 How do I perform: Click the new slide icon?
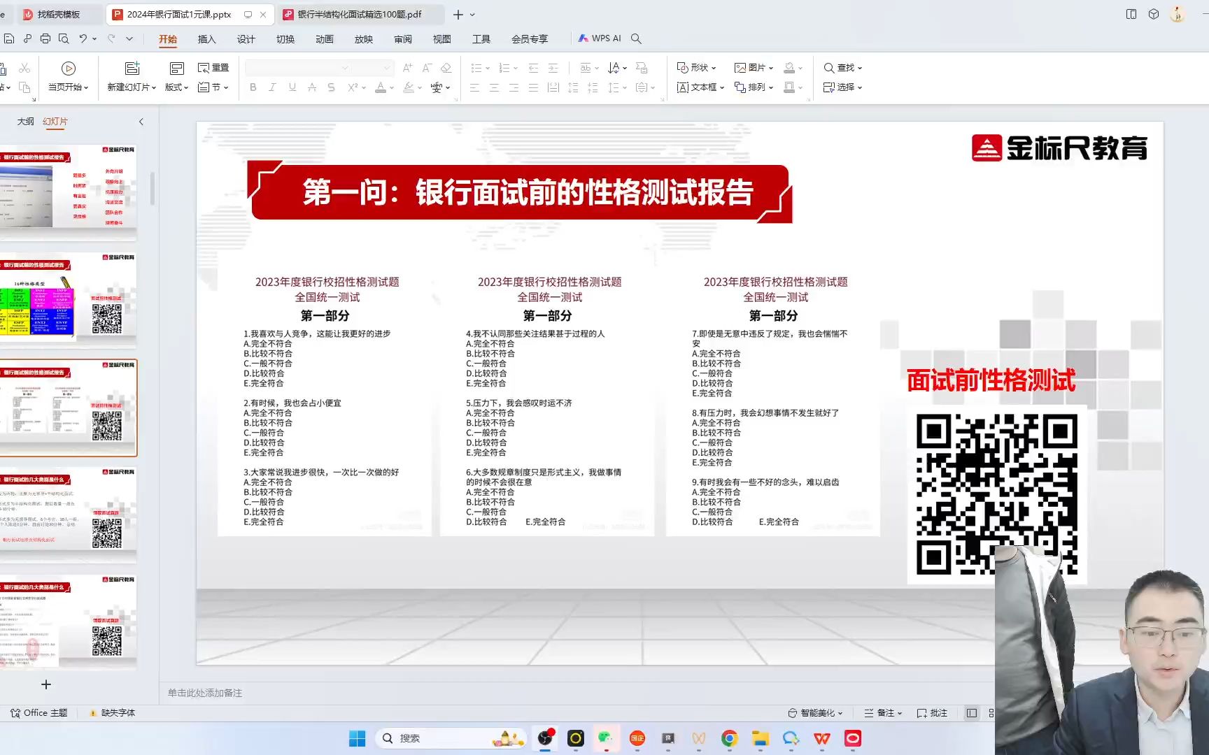point(132,68)
